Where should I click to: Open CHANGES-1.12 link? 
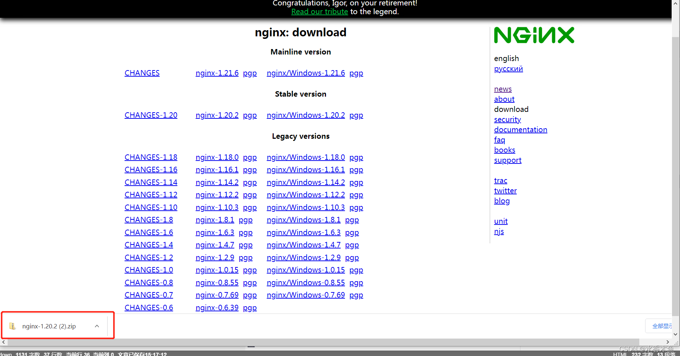[x=151, y=195]
